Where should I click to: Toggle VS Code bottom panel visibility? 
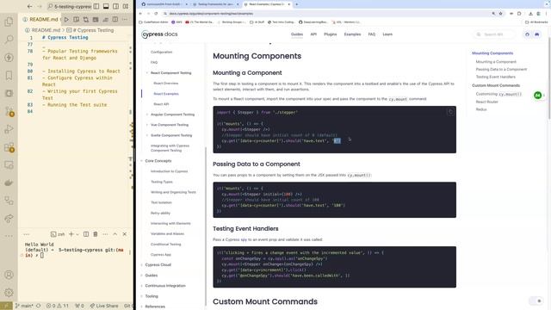click(106, 6)
